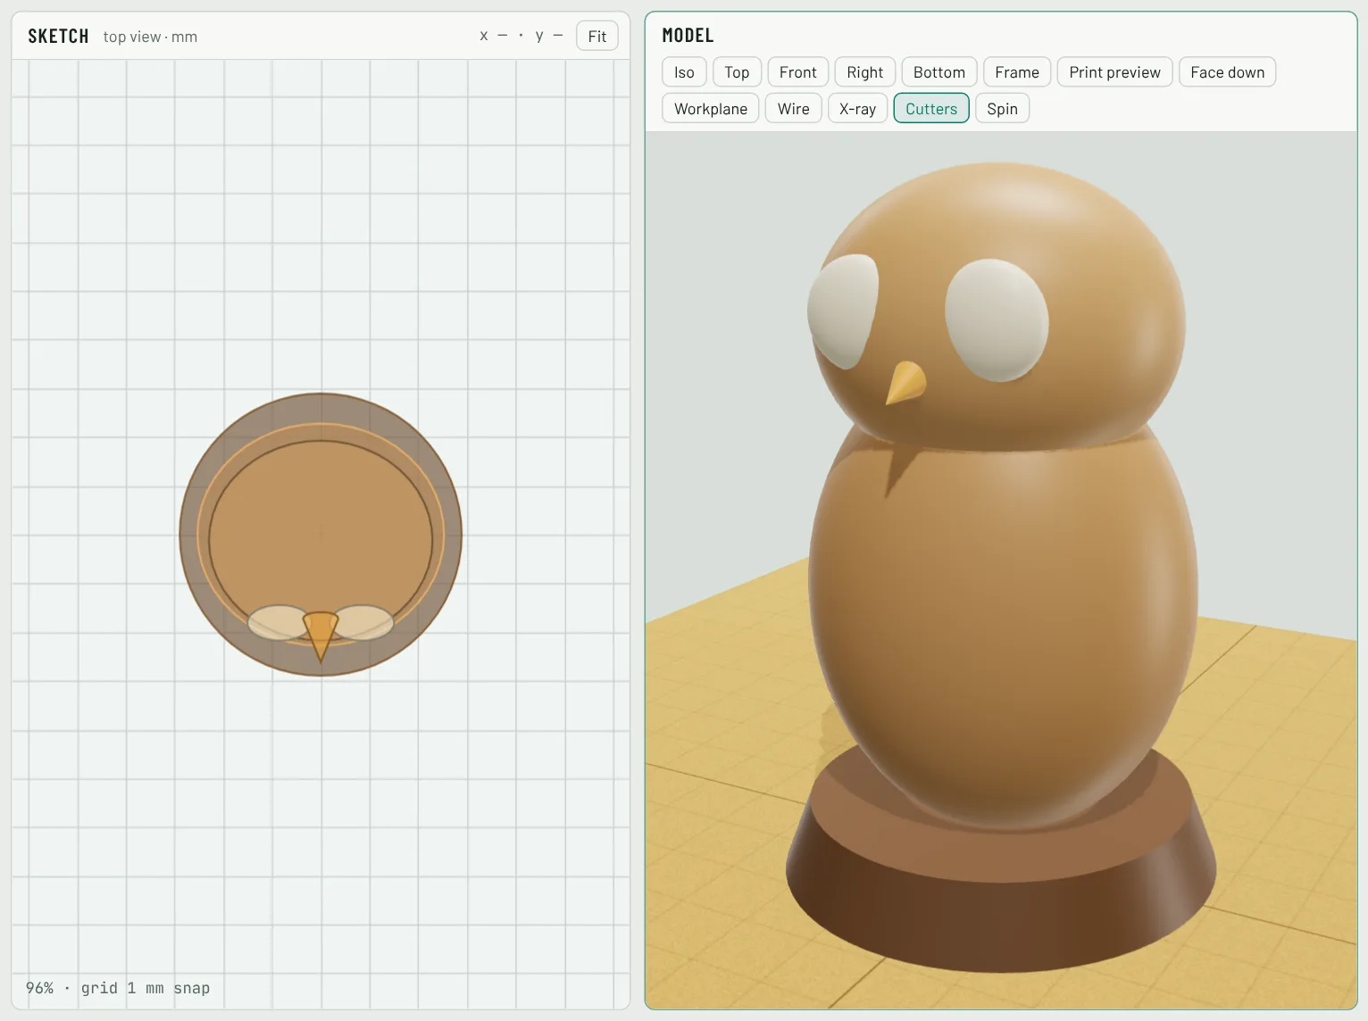The width and height of the screenshot is (1368, 1021).
Task: Toggle Spin for the model
Action: pos(1002,109)
